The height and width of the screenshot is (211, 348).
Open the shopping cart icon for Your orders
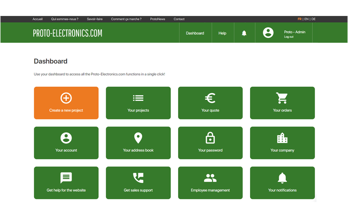(282, 98)
